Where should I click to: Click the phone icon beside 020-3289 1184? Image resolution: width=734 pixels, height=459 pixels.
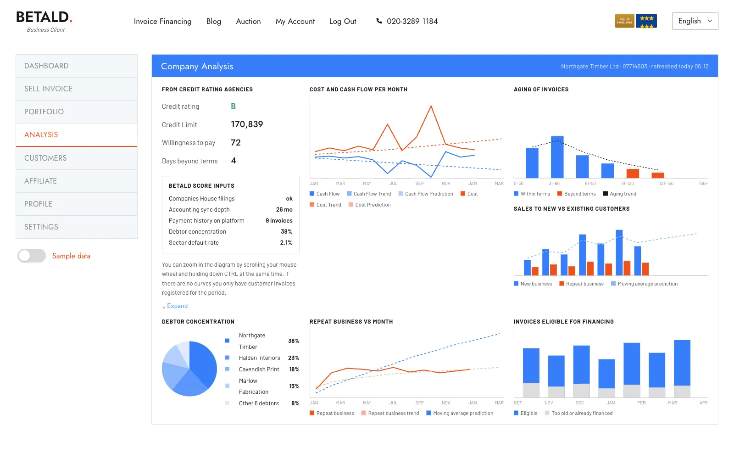coord(379,21)
